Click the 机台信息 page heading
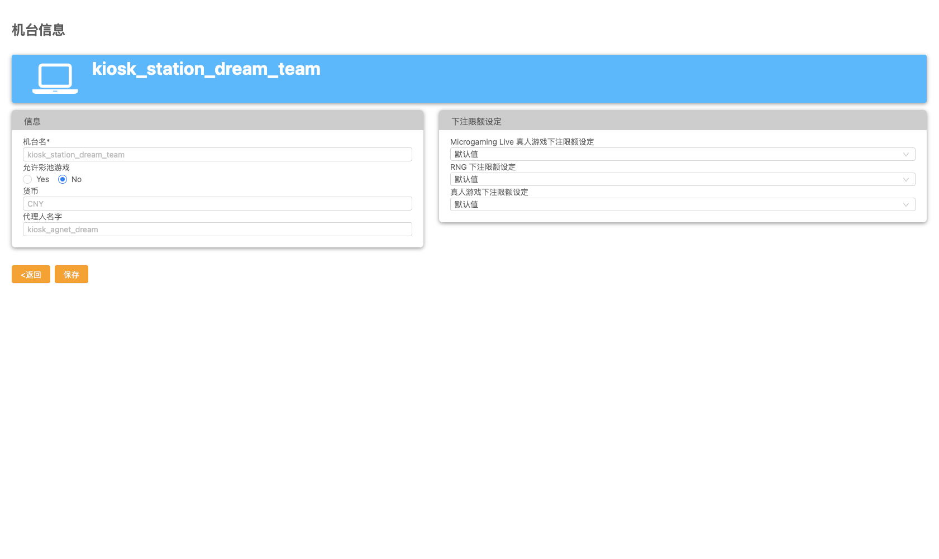This screenshot has width=939, height=559. (39, 30)
